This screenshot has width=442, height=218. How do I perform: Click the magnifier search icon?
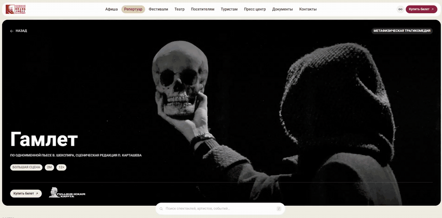pos(161,209)
